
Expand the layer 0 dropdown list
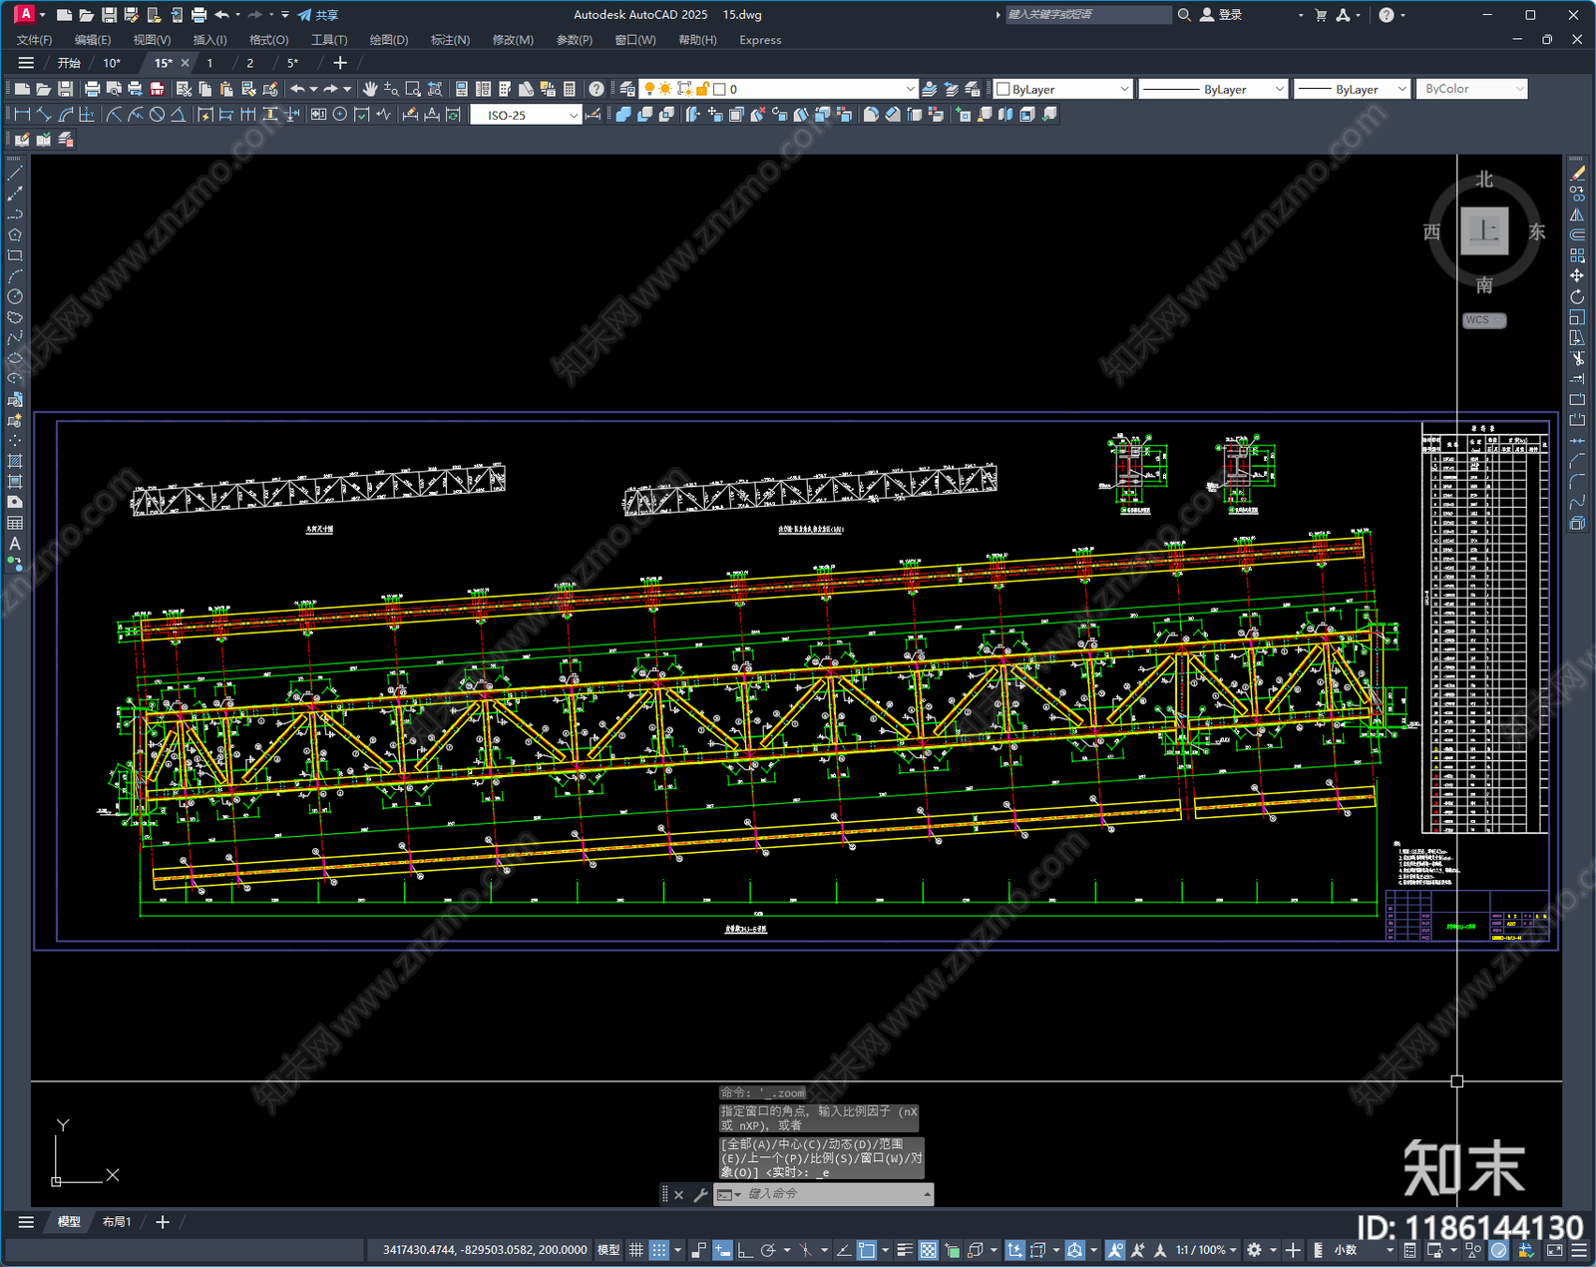[909, 89]
